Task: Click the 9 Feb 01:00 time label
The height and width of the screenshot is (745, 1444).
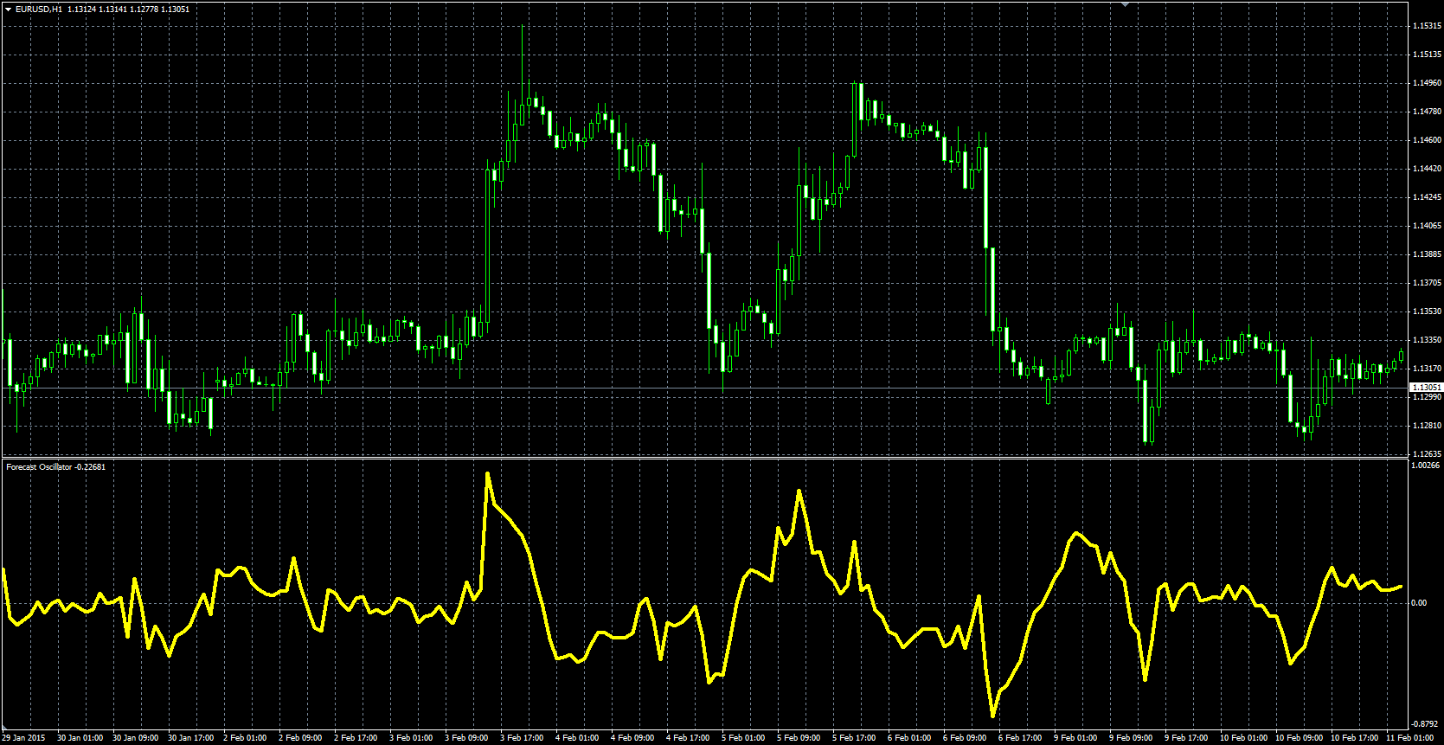Action: tap(1076, 738)
